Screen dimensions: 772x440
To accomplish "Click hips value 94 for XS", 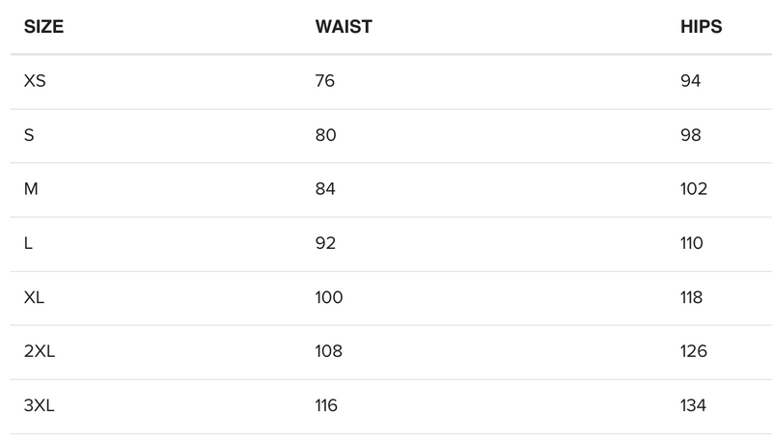I will coord(690,81).
